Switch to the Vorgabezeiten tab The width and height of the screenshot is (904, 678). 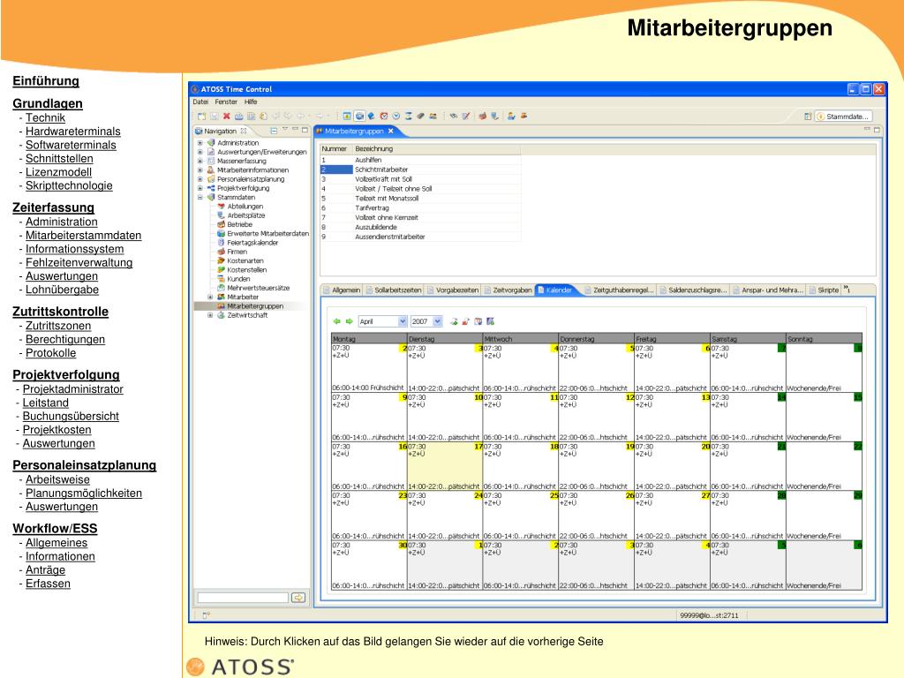coord(453,290)
